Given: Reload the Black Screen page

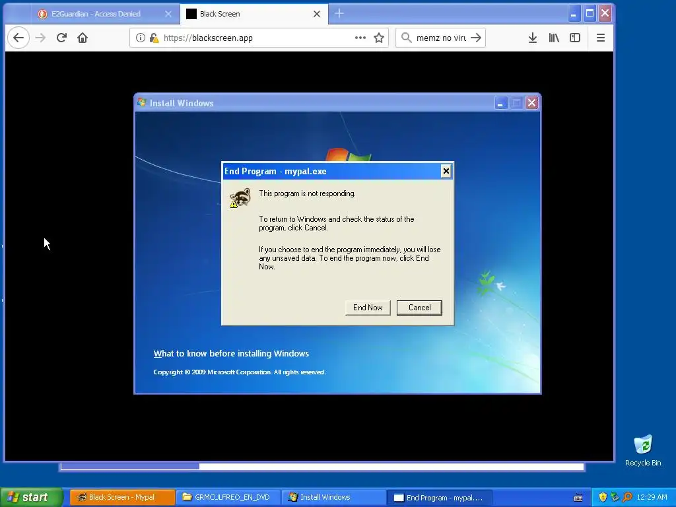Looking at the screenshot, I should click(x=61, y=38).
